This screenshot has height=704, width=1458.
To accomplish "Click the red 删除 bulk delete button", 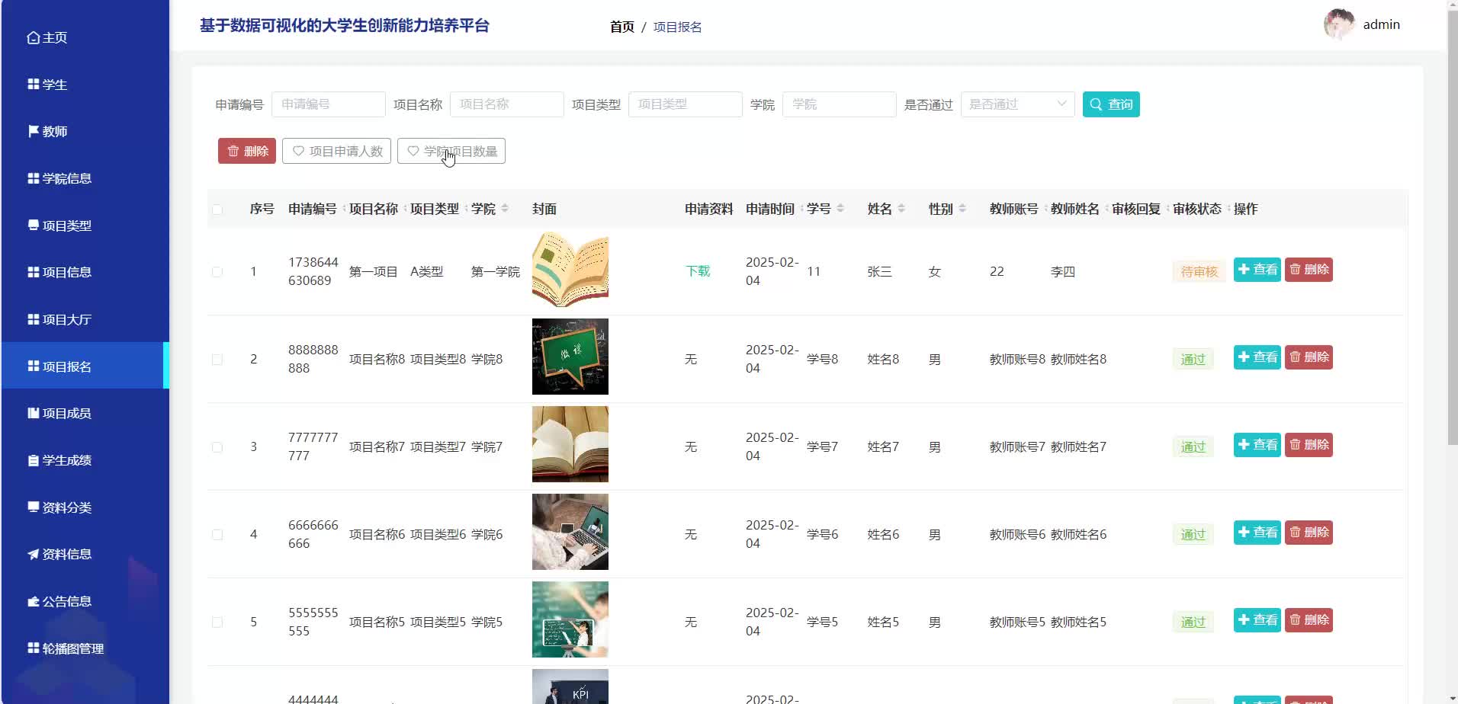I will point(247,151).
